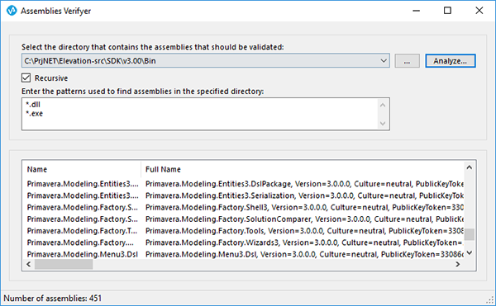Click the list's scroll down arrow
The image size is (496, 306).
470,252
